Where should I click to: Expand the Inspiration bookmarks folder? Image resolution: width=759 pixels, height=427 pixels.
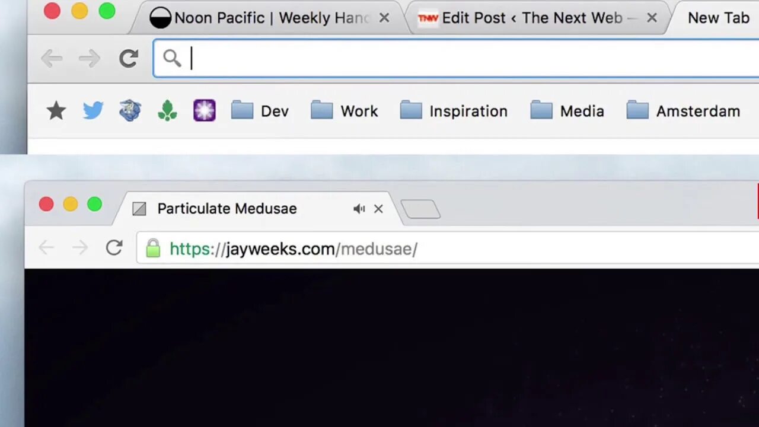[454, 110]
